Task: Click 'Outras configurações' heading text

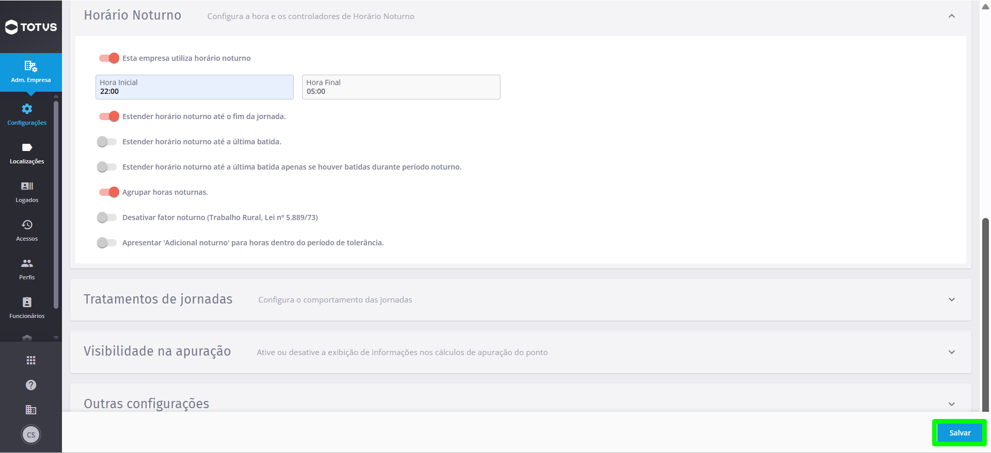Action: [147, 404]
